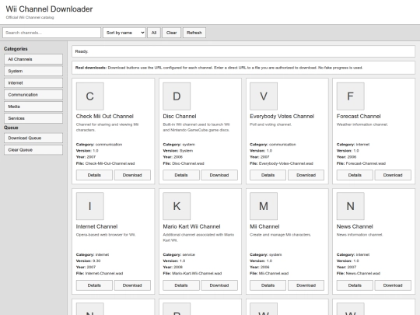Click the 'Disc Channel' title text
Image resolution: width=420 pixels, height=315 pixels.
click(x=180, y=116)
